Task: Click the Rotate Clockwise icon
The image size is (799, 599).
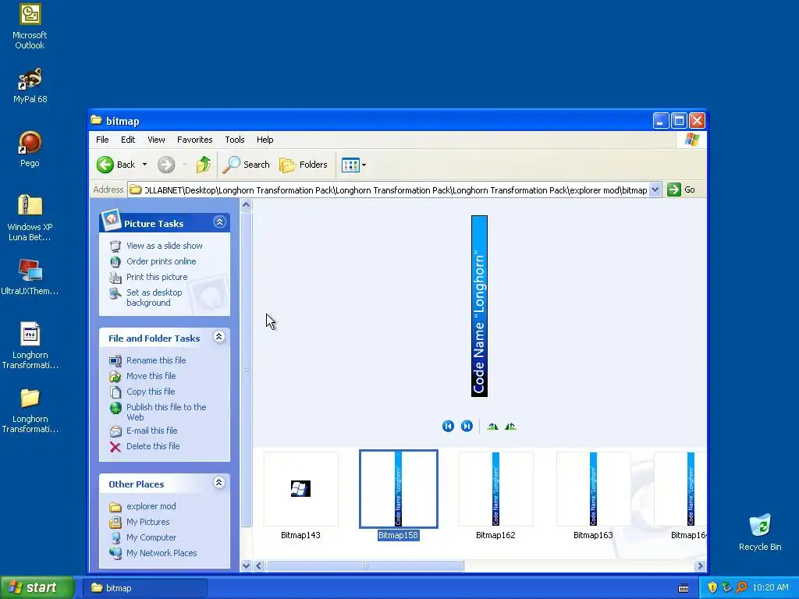Action: pos(492,427)
